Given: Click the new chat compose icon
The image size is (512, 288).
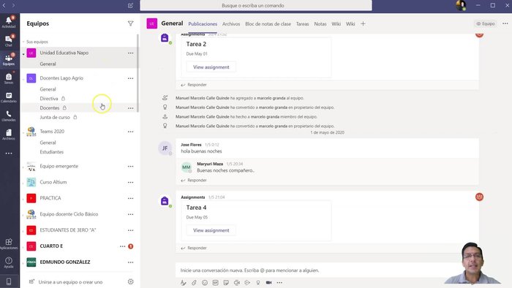Looking at the screenshot, I should point(130,6).
